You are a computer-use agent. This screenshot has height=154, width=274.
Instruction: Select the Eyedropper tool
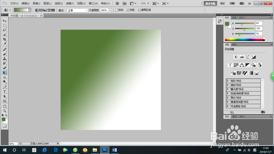(5, 44)
